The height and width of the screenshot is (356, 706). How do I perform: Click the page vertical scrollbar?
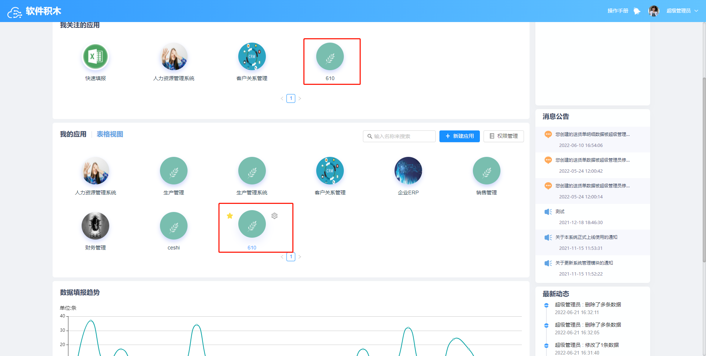pyautogui.click(x=704, y=170)
